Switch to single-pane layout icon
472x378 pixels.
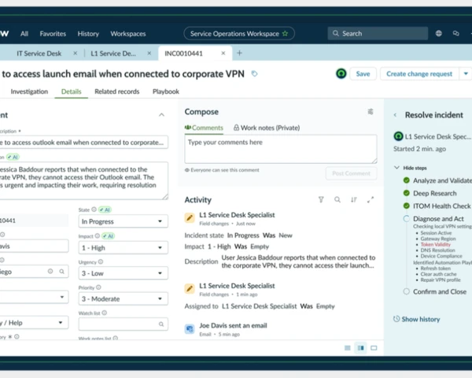(374, 348)
